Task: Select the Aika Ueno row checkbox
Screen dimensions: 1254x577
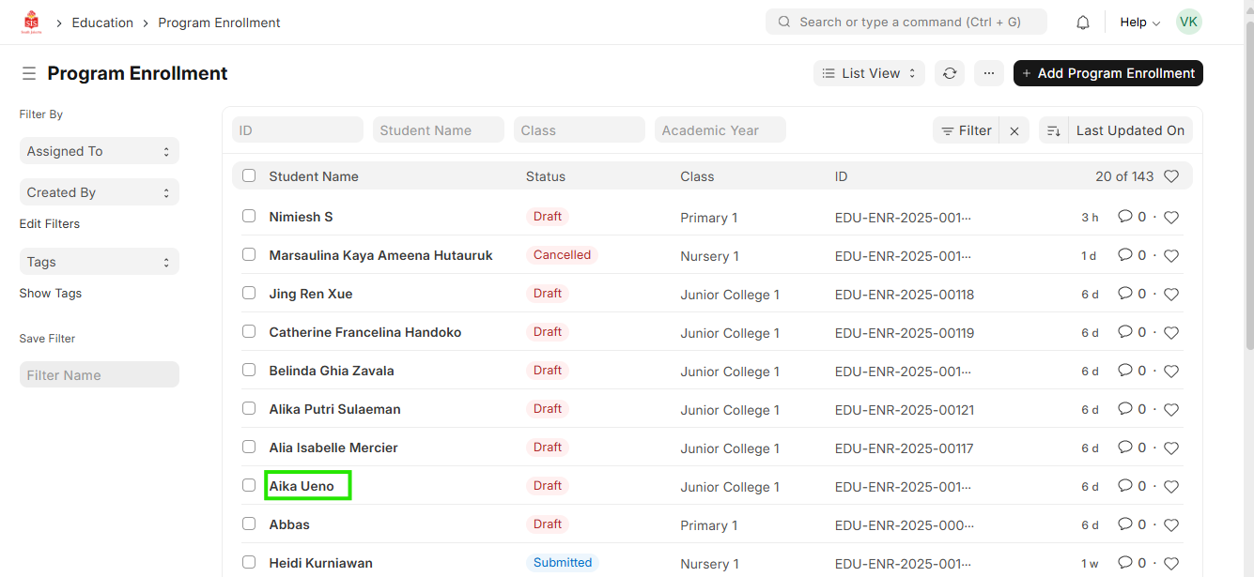Action: point(249,485)
